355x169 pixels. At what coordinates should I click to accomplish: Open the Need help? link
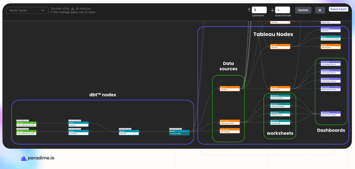pos(338,9)
